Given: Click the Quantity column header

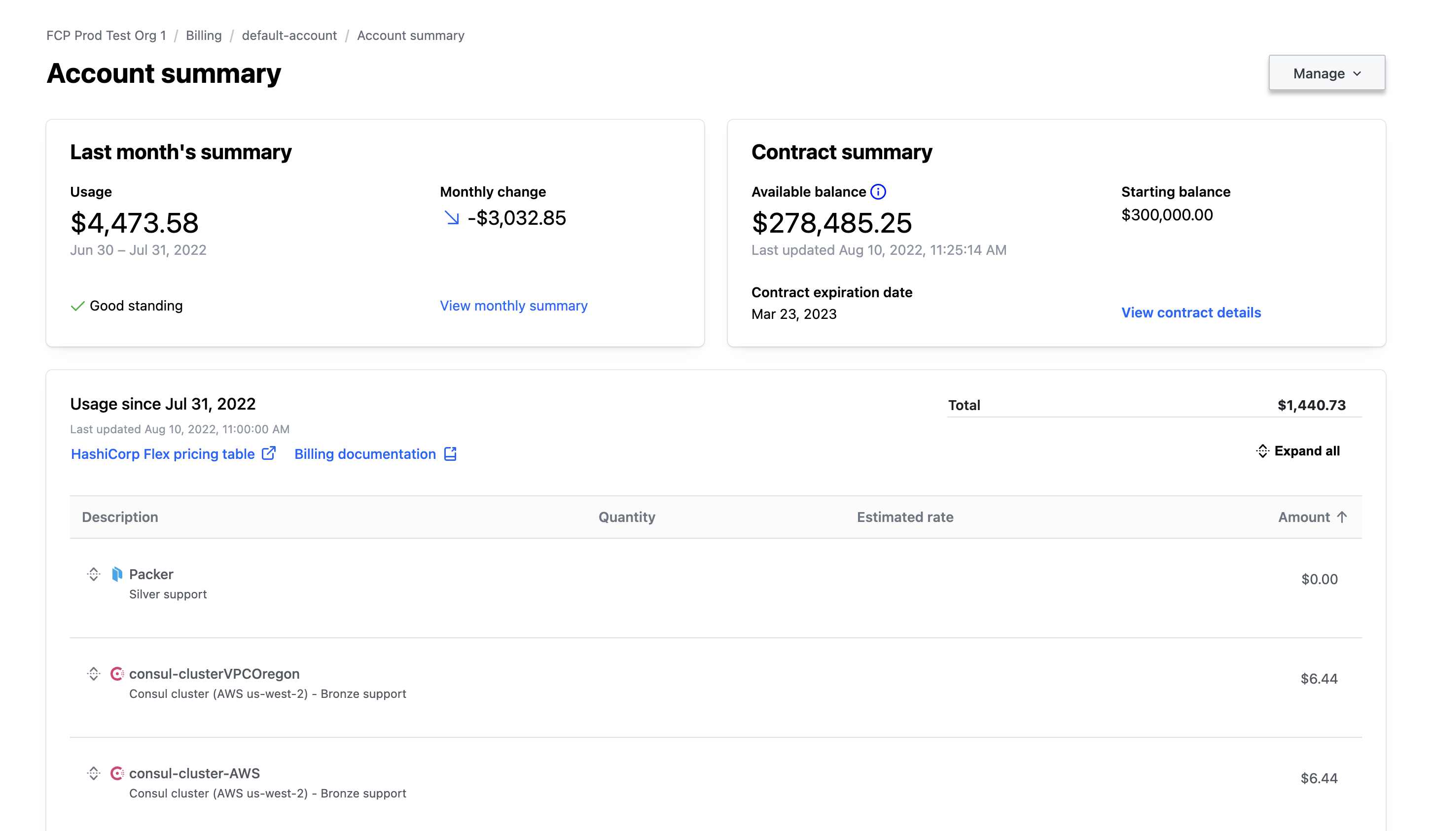Looking at the screenshot, I should 627,517.
